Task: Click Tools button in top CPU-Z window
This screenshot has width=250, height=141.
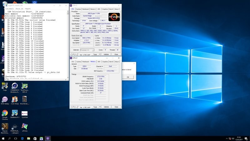Action: pos(95,54)
